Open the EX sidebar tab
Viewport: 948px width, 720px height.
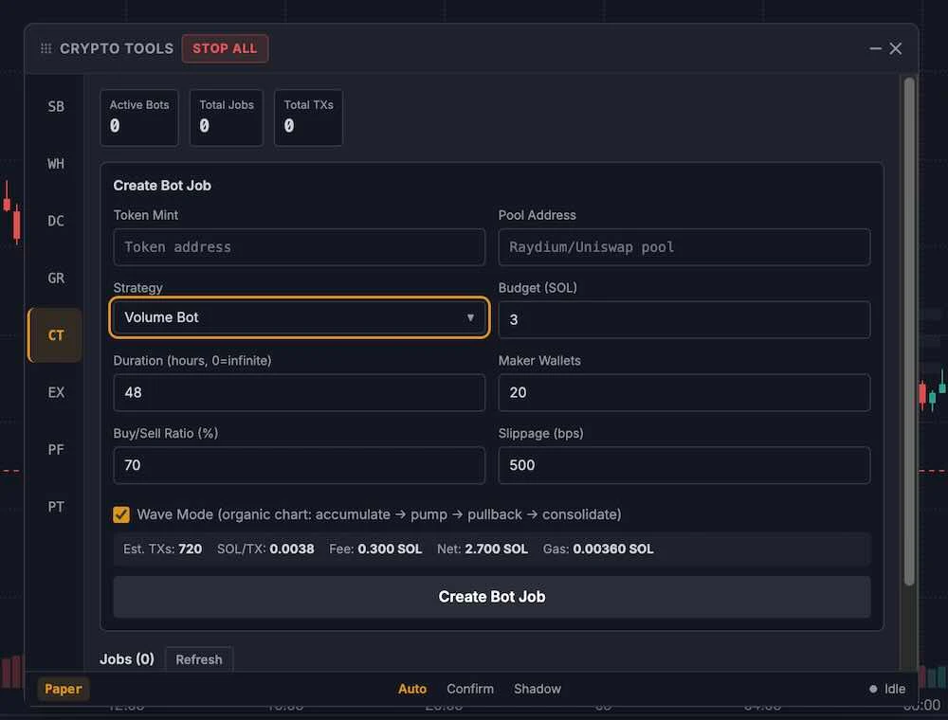(56, 392)
